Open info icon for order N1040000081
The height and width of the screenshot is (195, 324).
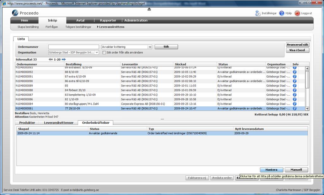pos(295,108)
